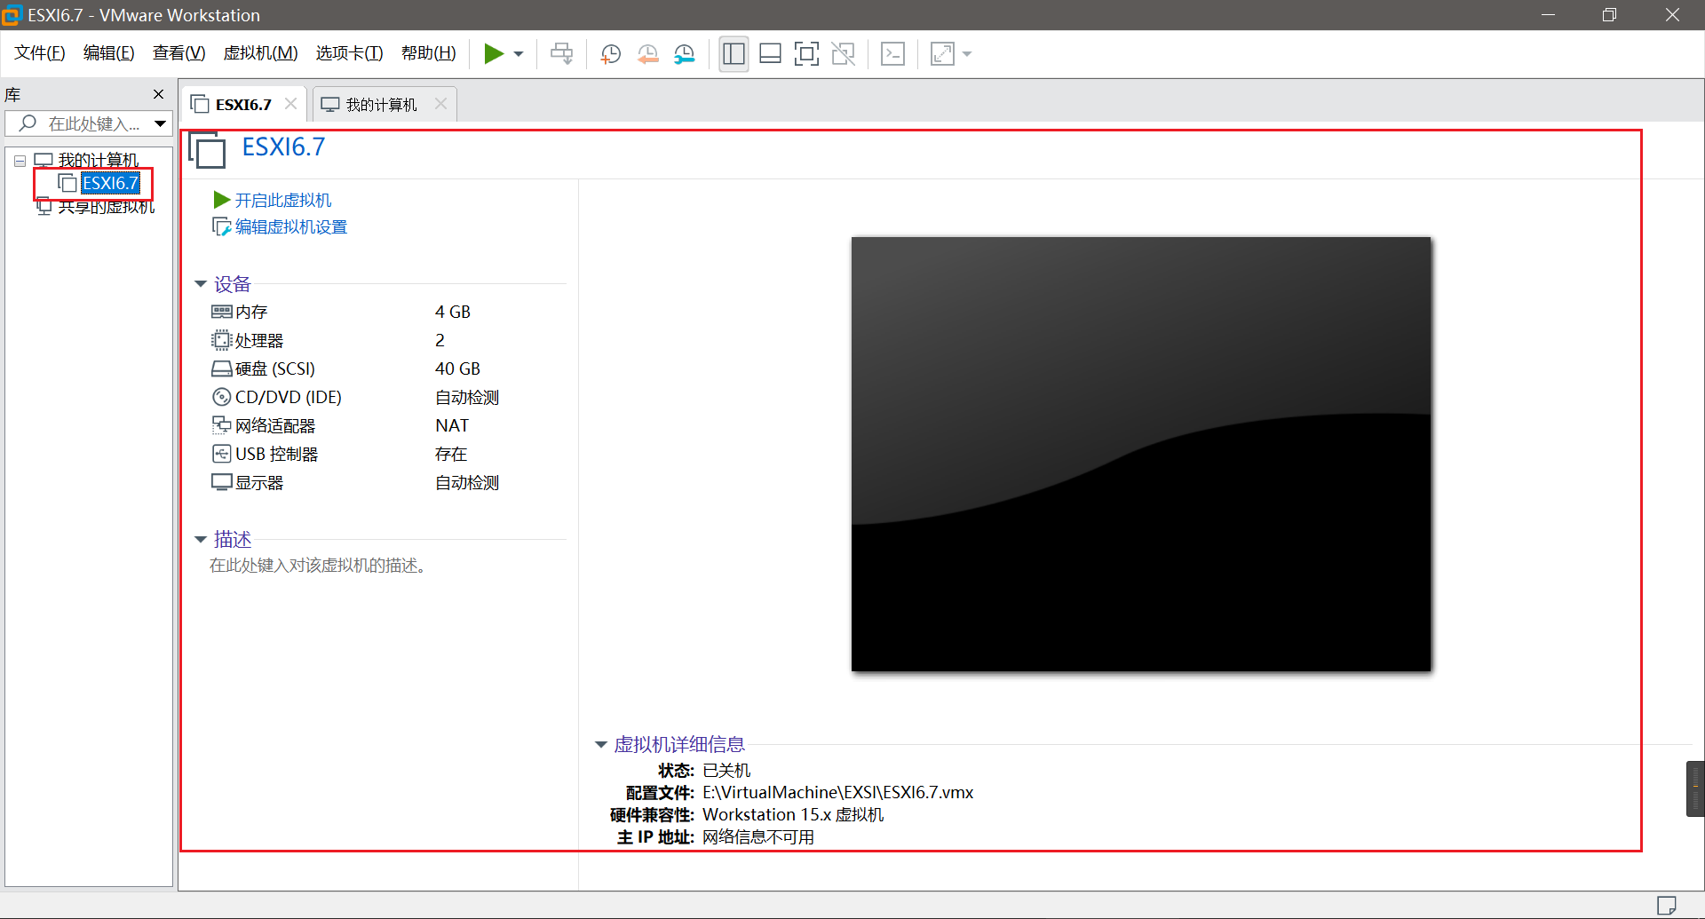Close the 库 library panel
Screen dimensions: 1705x919
[159, 94]
